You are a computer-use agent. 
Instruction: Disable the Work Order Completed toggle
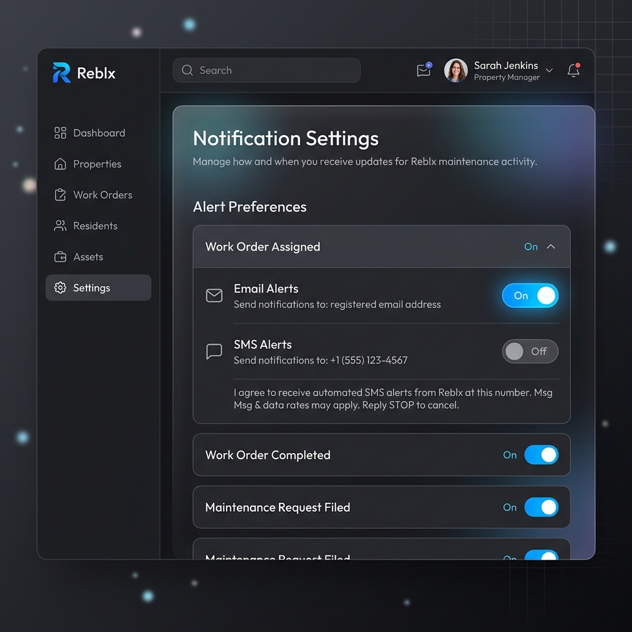541,455
